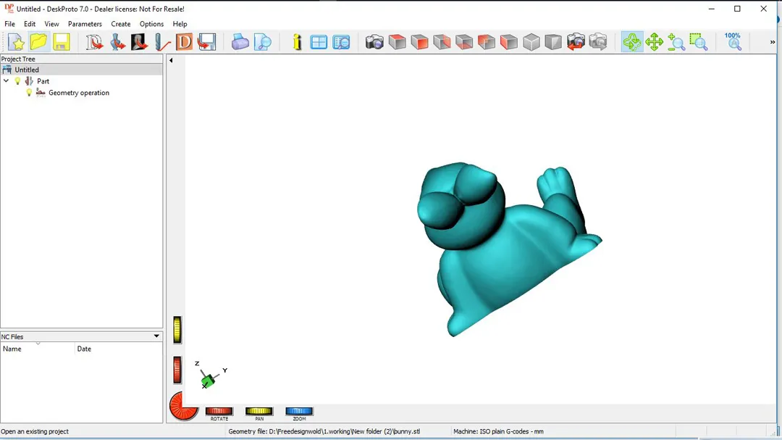Open the NC Files dropdown arrow

point(156,336)
